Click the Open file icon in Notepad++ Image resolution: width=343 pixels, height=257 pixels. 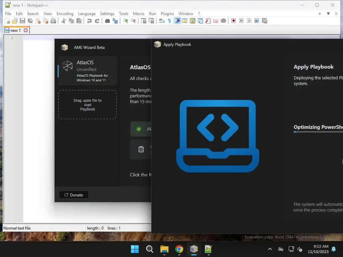coord(15,21)
